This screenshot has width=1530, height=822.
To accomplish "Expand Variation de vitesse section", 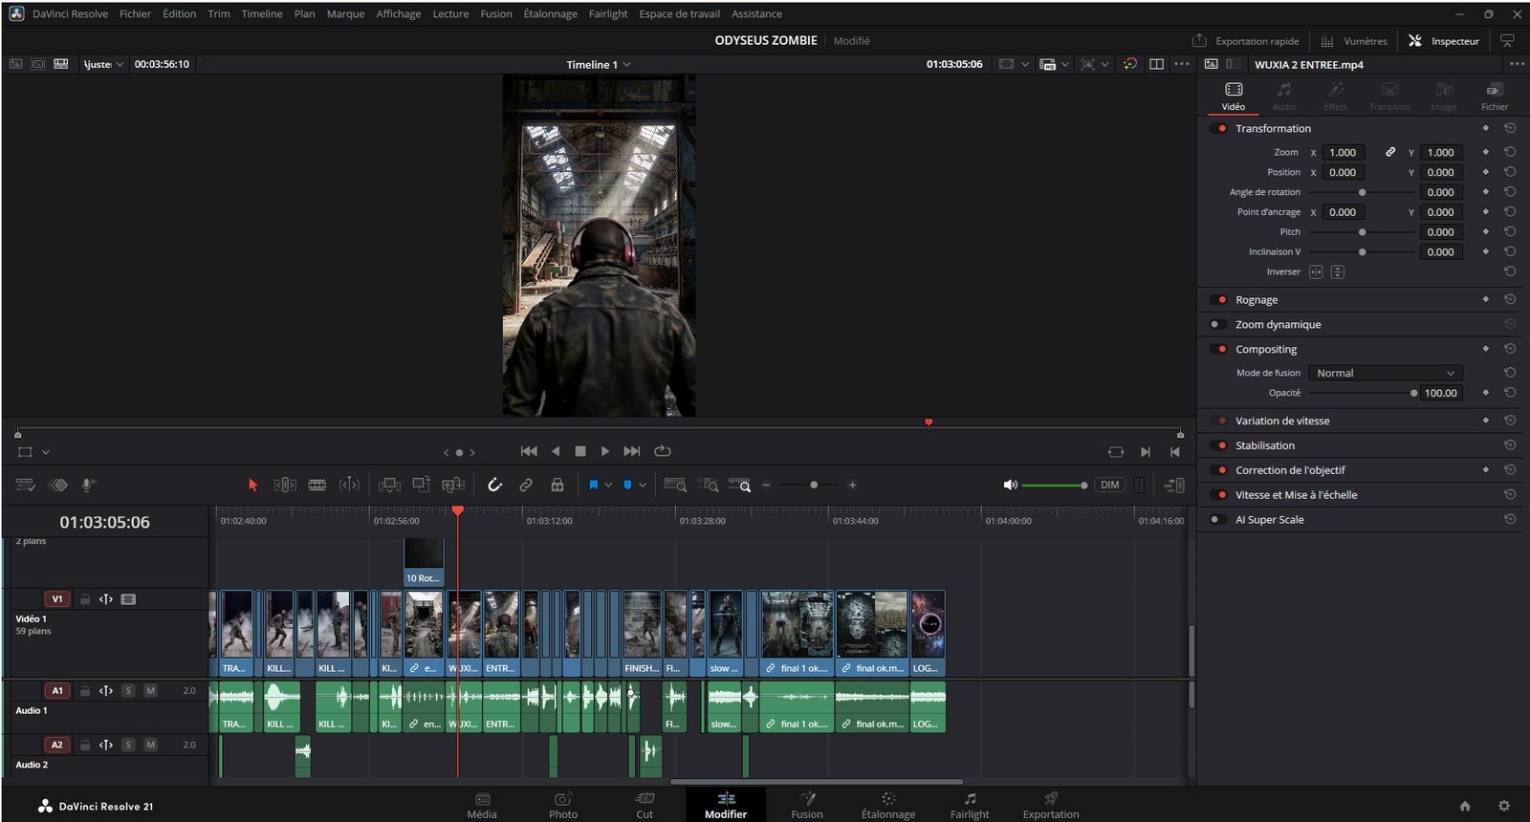I will [x=1282, y=421].
